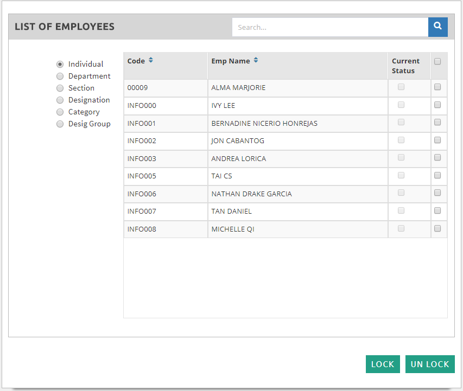
Task: Sort by Emp Name column arrows
Action: pyautogui.click(x=256, y=60)
